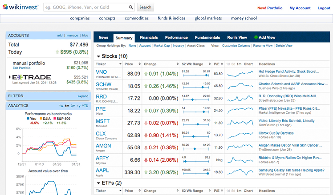Select the 1d chart range in Stocks header
Screen dimensions: 333x195
click(228, 64)
